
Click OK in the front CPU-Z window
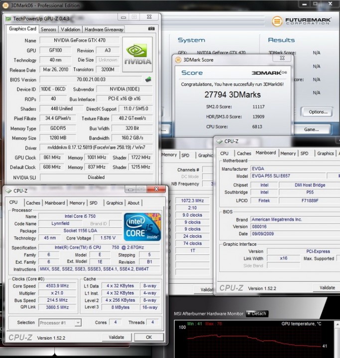point(149,337)
